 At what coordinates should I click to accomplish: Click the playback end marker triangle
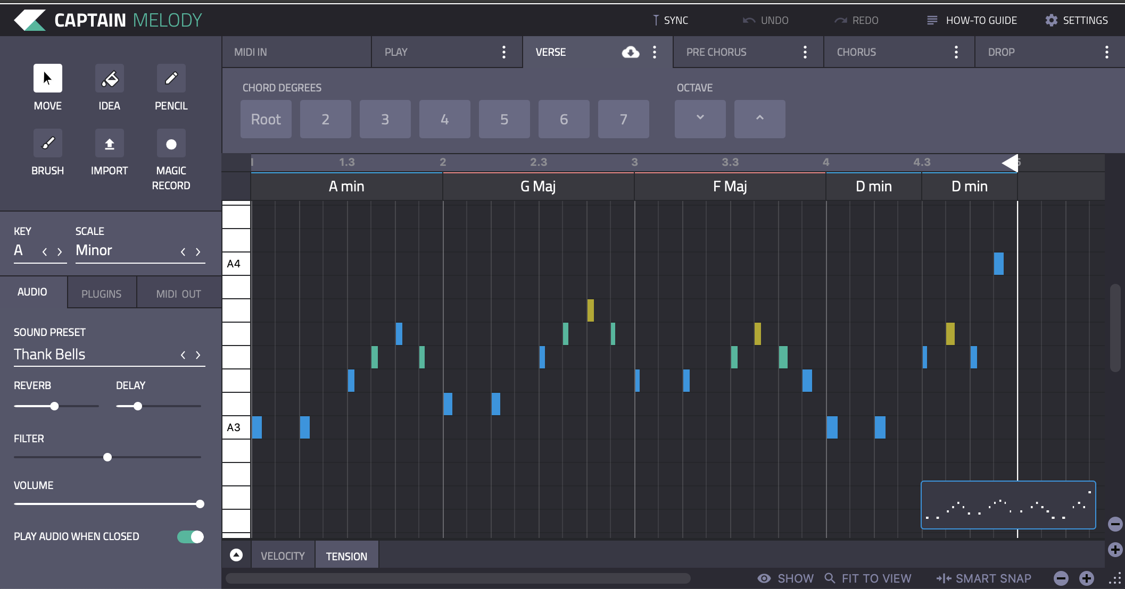click(x=1010, y=163)
